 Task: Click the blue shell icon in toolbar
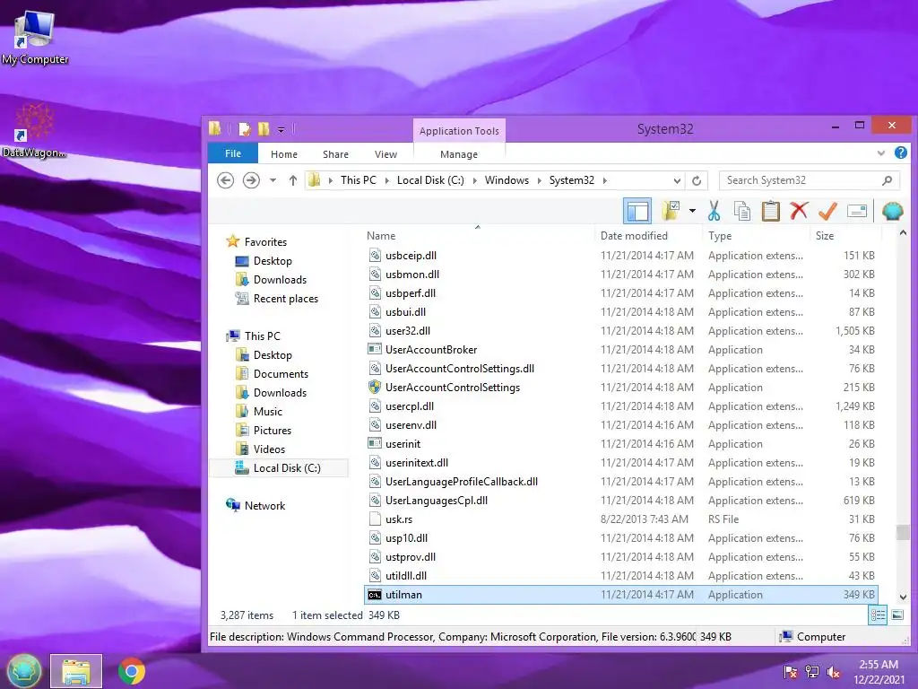coord(892,211)
